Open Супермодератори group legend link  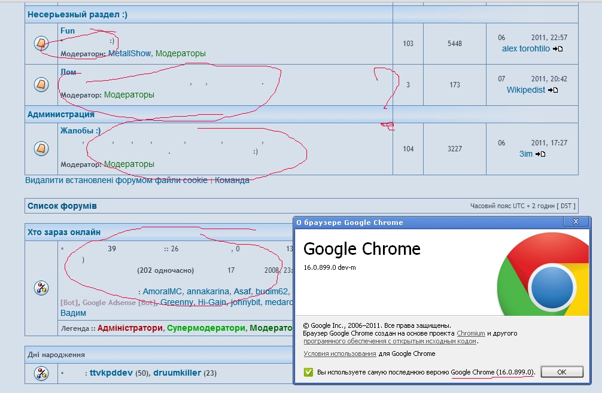tap(206, 328)
